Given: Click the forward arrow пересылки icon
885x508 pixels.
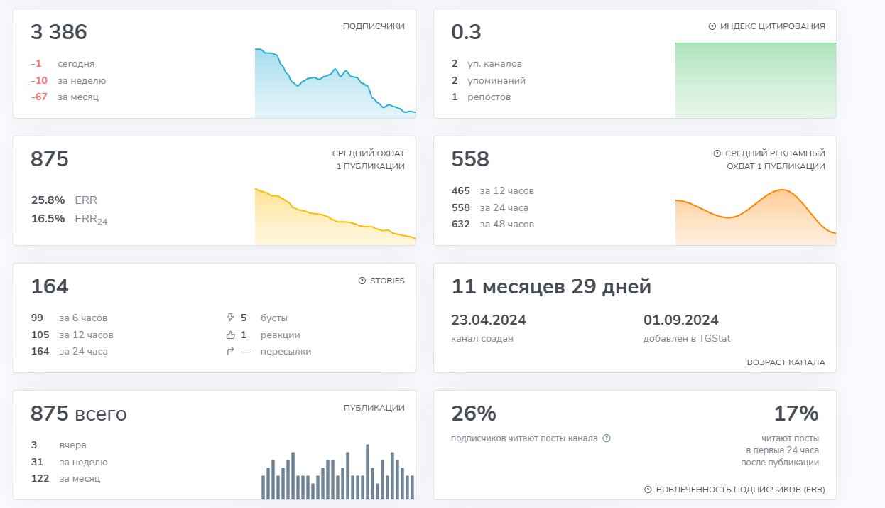Looking at the screenshot, I should click(229, 351).
